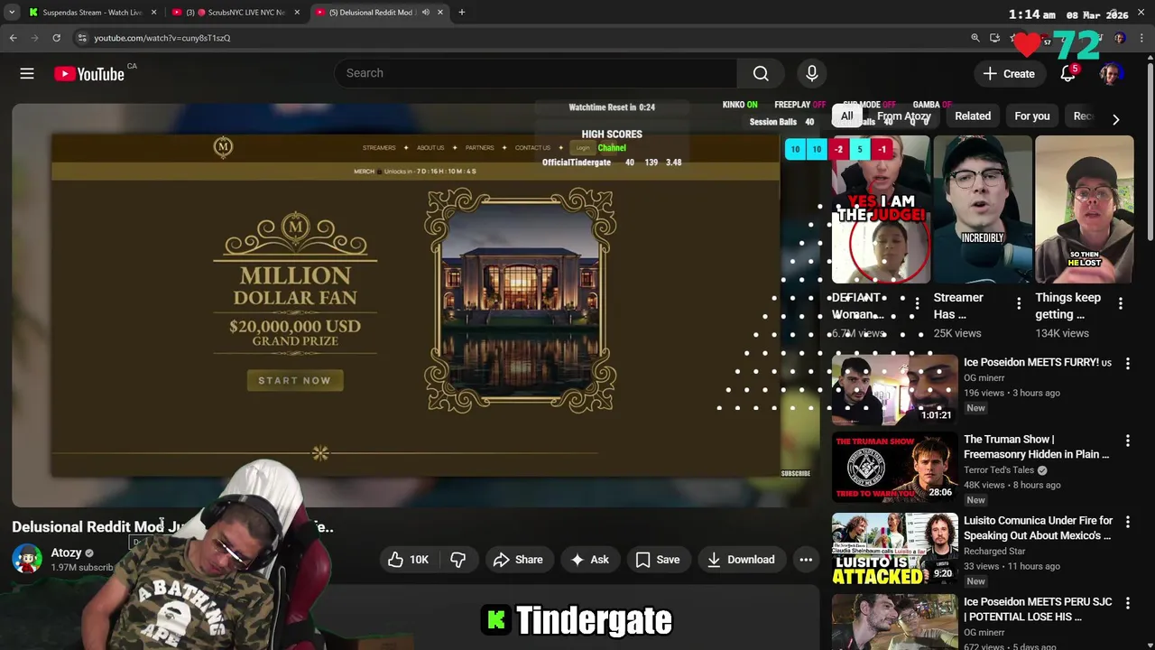Screen dimensions: 1155x650
Task: Open options for Luisito Comunica video
Action: 1127,522
